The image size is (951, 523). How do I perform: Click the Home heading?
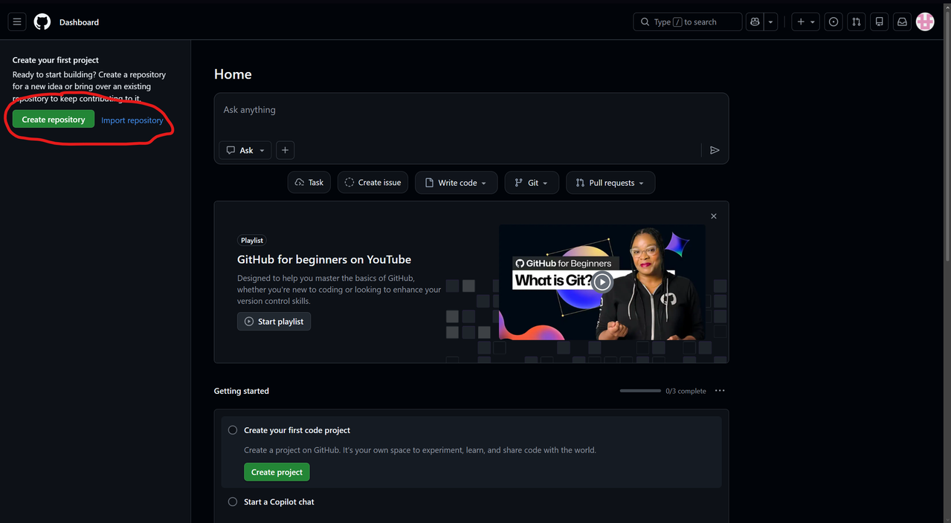pyautogui.click(x=233, y=74)
